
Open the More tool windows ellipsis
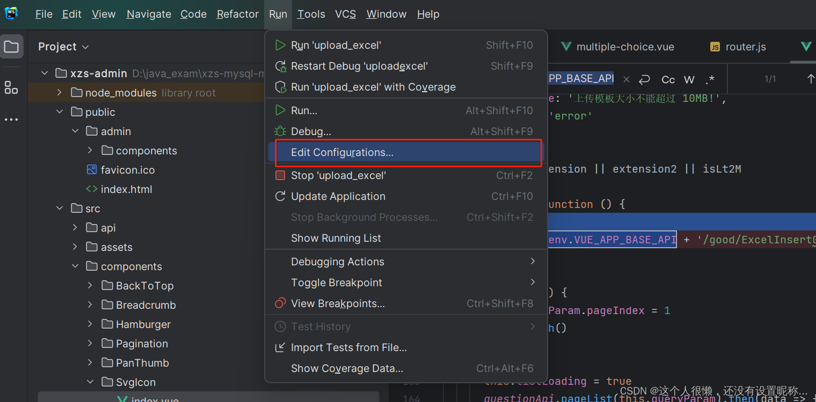click(x=11, y=120)
